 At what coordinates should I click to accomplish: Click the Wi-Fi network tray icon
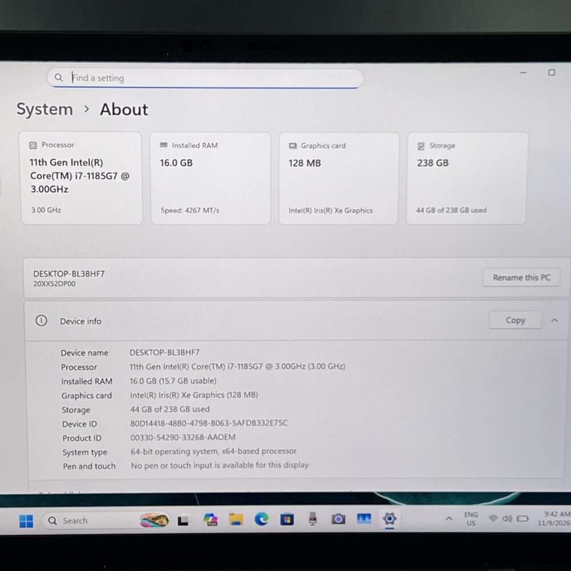tap(493, 518)
